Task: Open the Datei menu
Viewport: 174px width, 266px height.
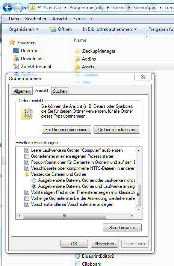Action: [x=14, y=19]
